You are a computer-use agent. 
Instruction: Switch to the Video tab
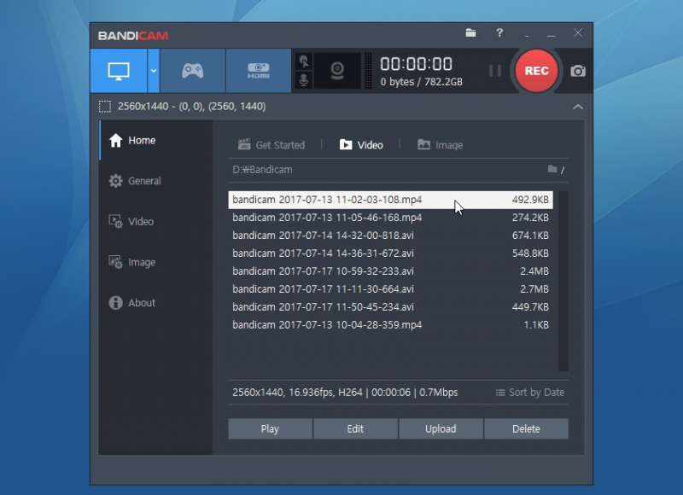361,145
